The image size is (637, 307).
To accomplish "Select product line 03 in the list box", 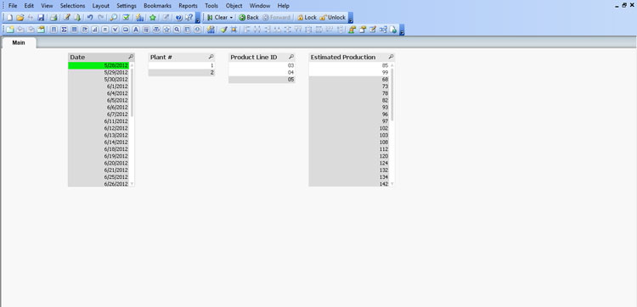I will click(x=262, y=65).
